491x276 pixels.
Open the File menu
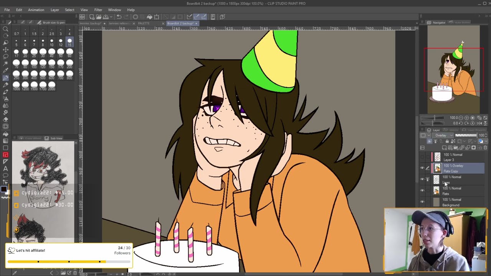click(7, 10)
